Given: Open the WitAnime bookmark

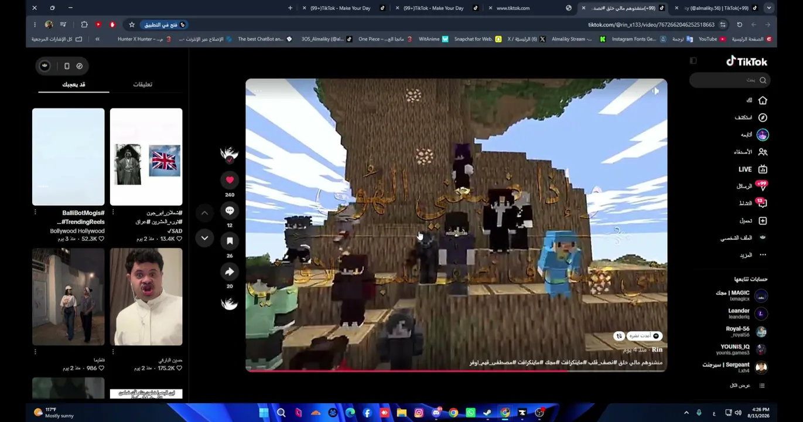Looking at the screenshot, I should click(433, 39).
